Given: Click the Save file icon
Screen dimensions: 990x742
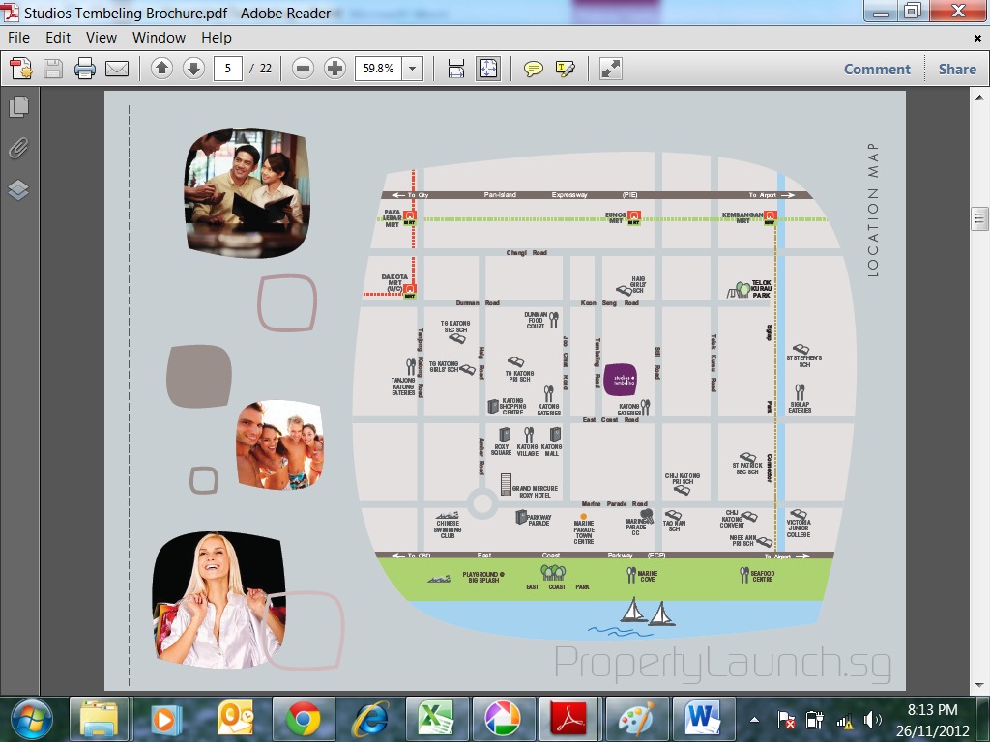Looking at the screenshot, I should (53, 69).
